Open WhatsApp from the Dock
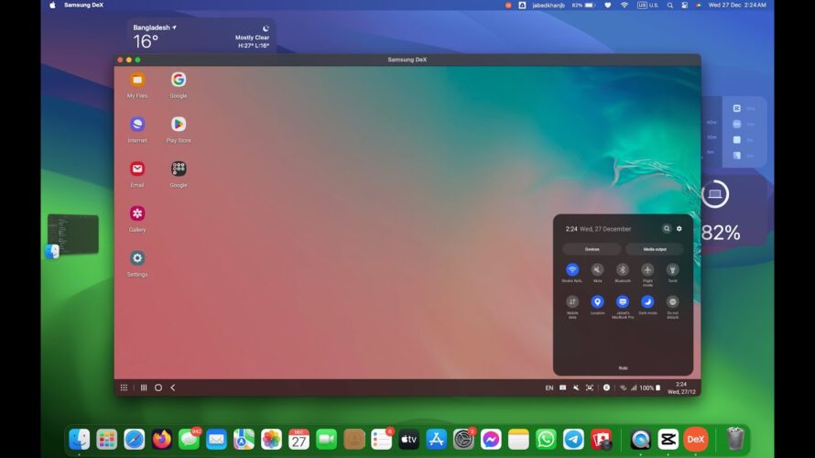The width and height of the screenshot is (815, 458). [x=546, y=440]
